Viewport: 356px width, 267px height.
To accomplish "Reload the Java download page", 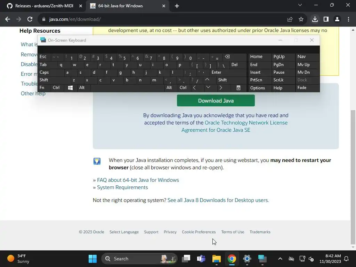I will (x=30, y=19).
